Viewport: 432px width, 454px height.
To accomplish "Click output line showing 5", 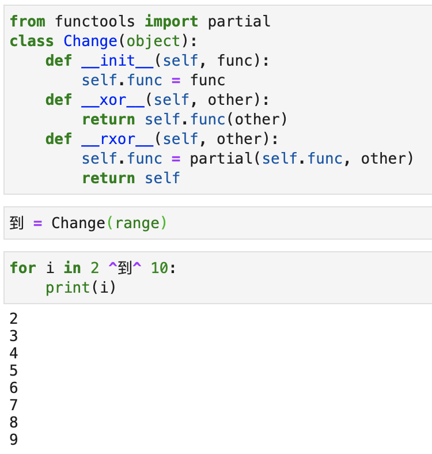I will pos(14,370).
